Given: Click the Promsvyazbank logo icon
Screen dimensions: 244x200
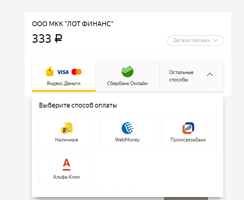Looking at the screenshot, I should click(188, 128).
